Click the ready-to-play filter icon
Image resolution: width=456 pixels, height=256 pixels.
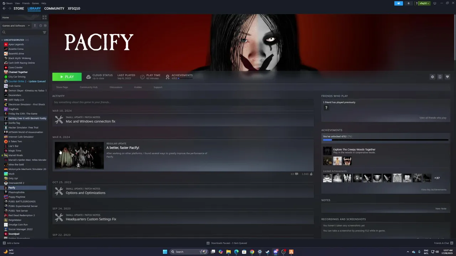click(45, 26)
